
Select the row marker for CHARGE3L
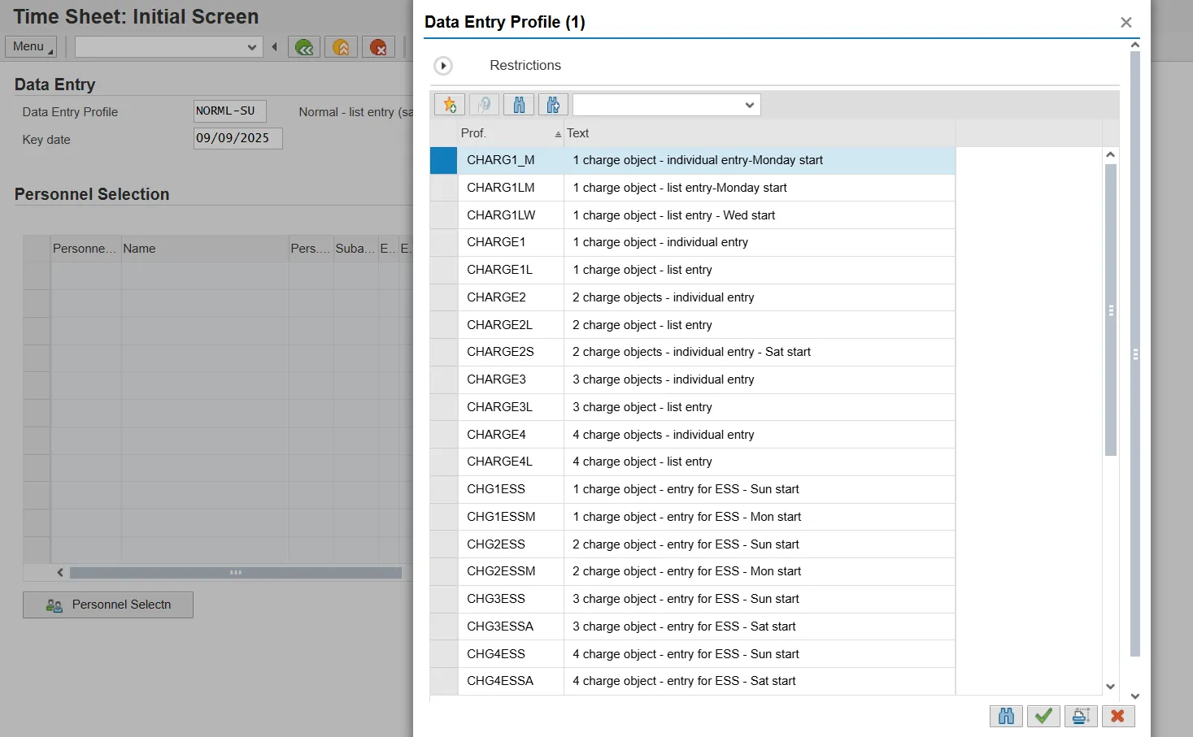click(x=444, y=407)
